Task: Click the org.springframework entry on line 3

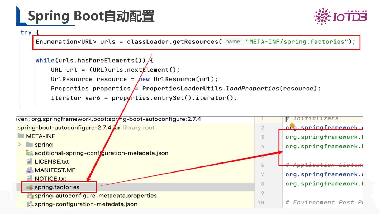Action: pos(324,137)
